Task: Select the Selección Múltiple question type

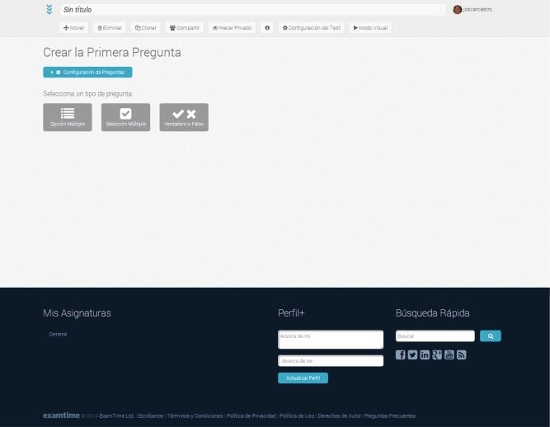Action: (x=125, y=117)
